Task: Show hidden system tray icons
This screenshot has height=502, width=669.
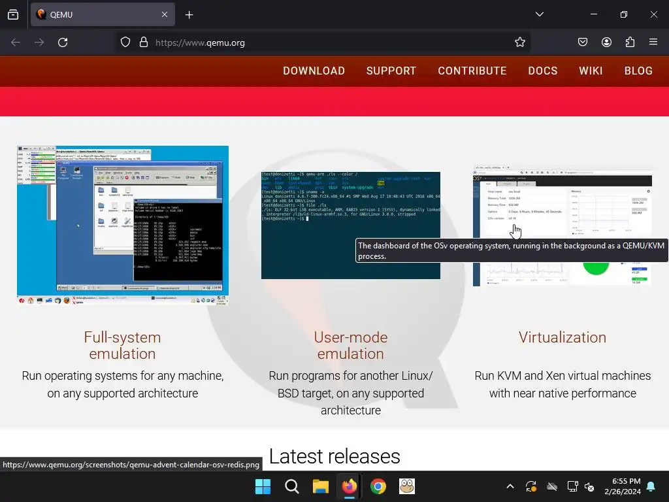Action: (510, 486)
